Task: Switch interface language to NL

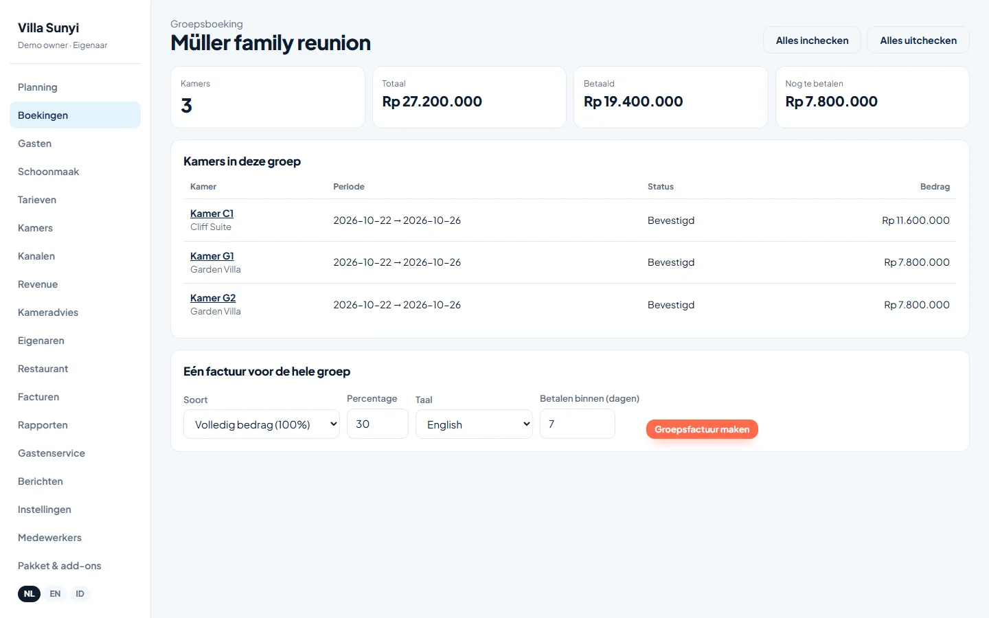Action: coord(29,594)
